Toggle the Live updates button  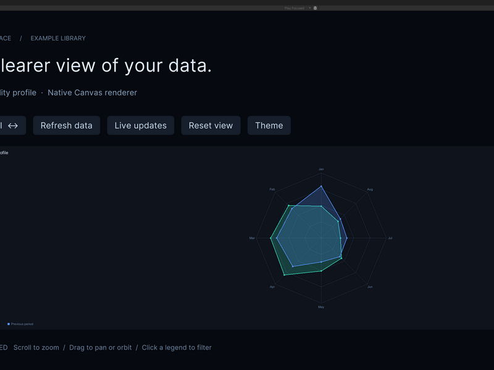tap(141, 126)
